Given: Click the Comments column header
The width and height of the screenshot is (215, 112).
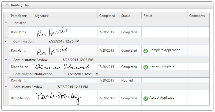Looking at the screenshot, I should pos(197,16).
